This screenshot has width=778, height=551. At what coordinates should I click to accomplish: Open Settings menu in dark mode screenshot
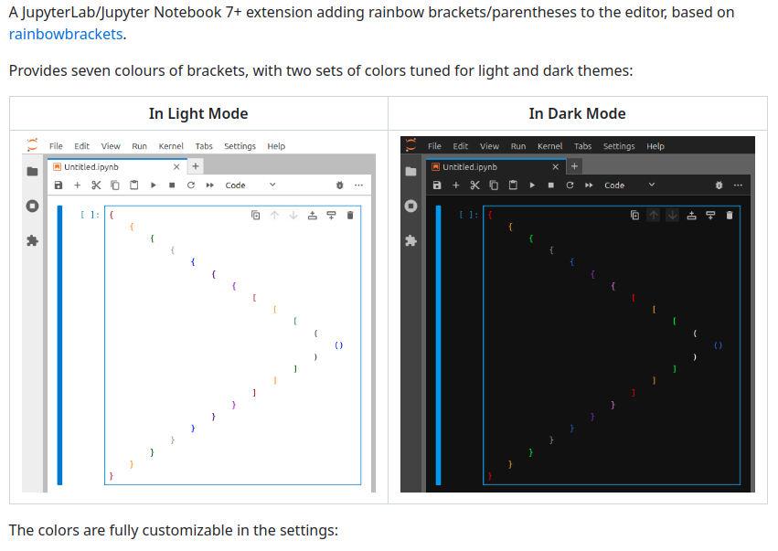pyautogui.click(x=619, y=146)
